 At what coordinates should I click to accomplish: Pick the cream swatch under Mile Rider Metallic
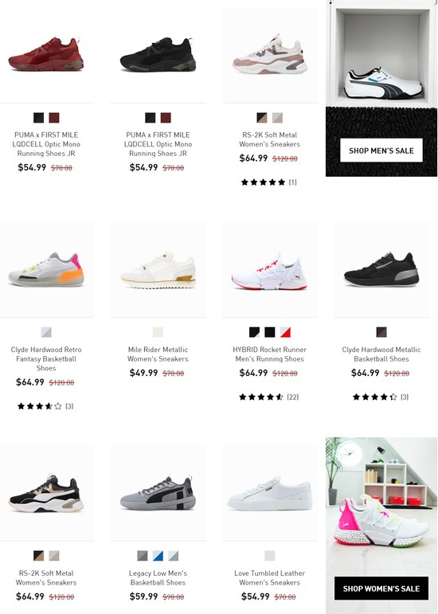pos(158,332)
